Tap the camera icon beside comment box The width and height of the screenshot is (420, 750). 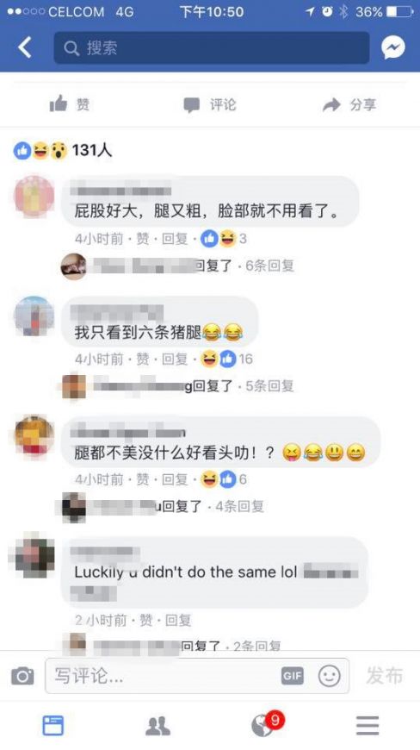[22, 676]
